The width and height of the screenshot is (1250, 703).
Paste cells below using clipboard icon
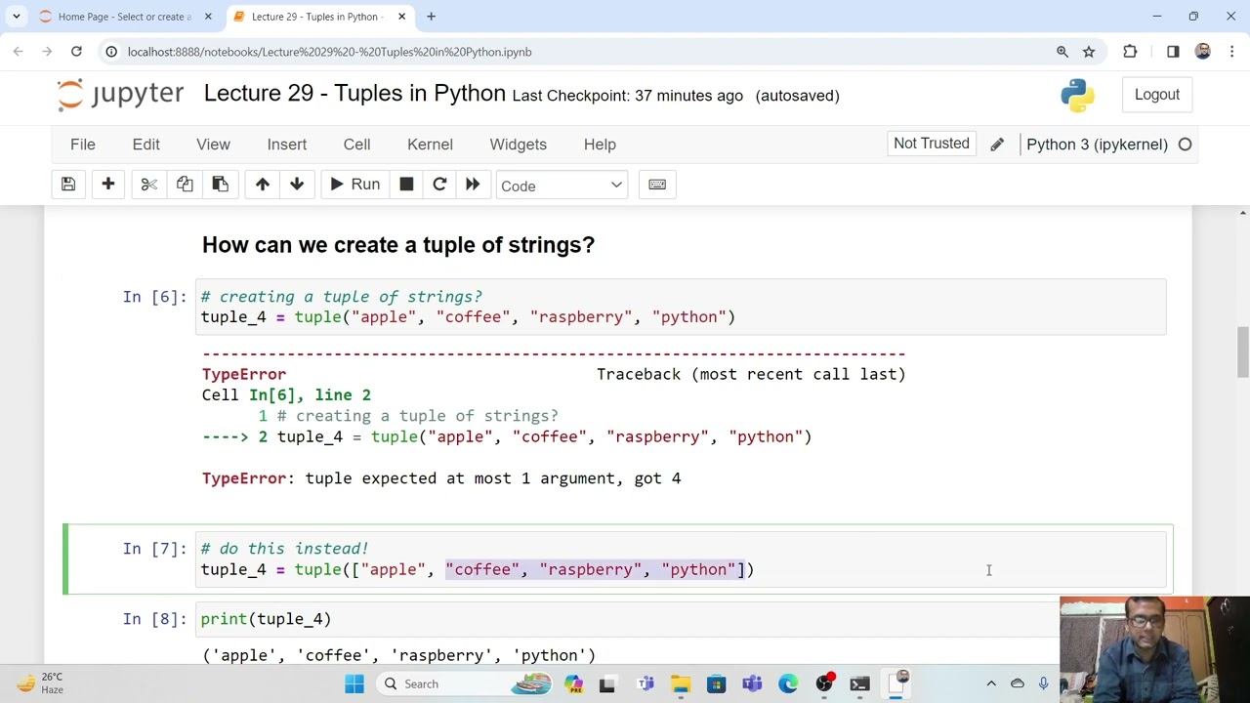pos(220,185)
